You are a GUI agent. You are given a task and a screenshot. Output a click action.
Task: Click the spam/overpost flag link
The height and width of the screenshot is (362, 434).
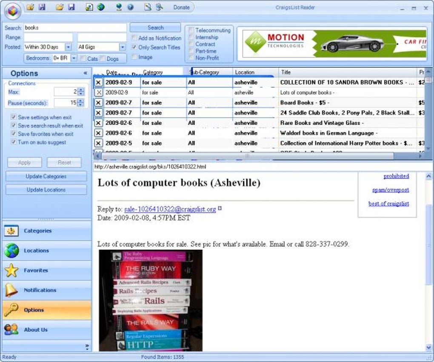coord(391,190)
